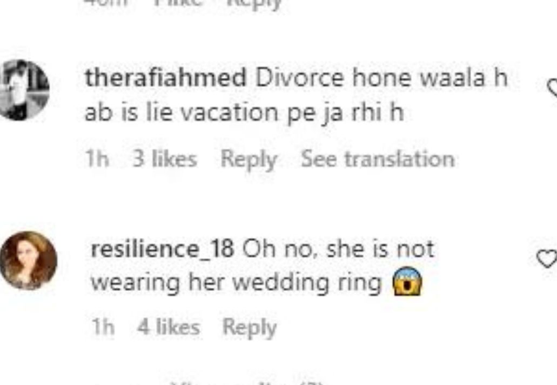Open resilience_18's profile picture

tap(29, 260)
